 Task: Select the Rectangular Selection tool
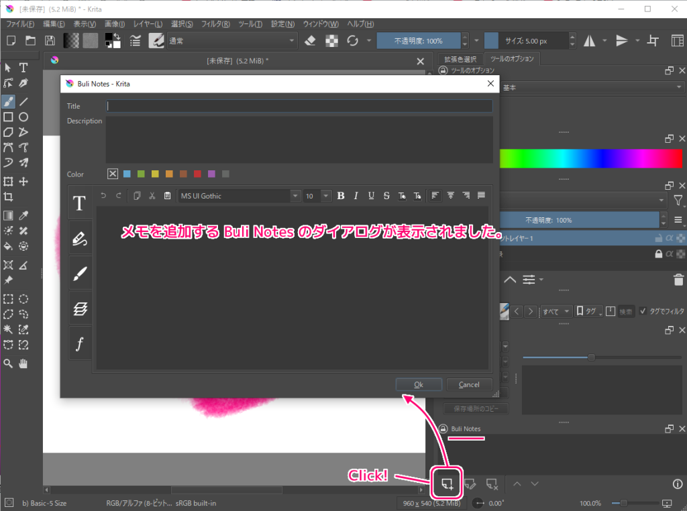(x=8, y=299)
